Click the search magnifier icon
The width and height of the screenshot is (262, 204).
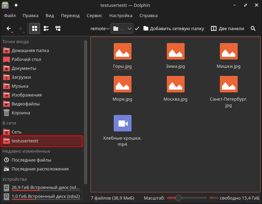(253, 29)
